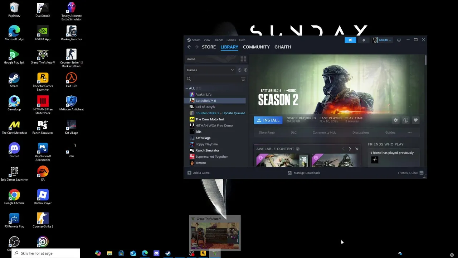The image size is (458, 258).
Task: Open Battlefield 6 game info icon
Action: tap(406, 120)
